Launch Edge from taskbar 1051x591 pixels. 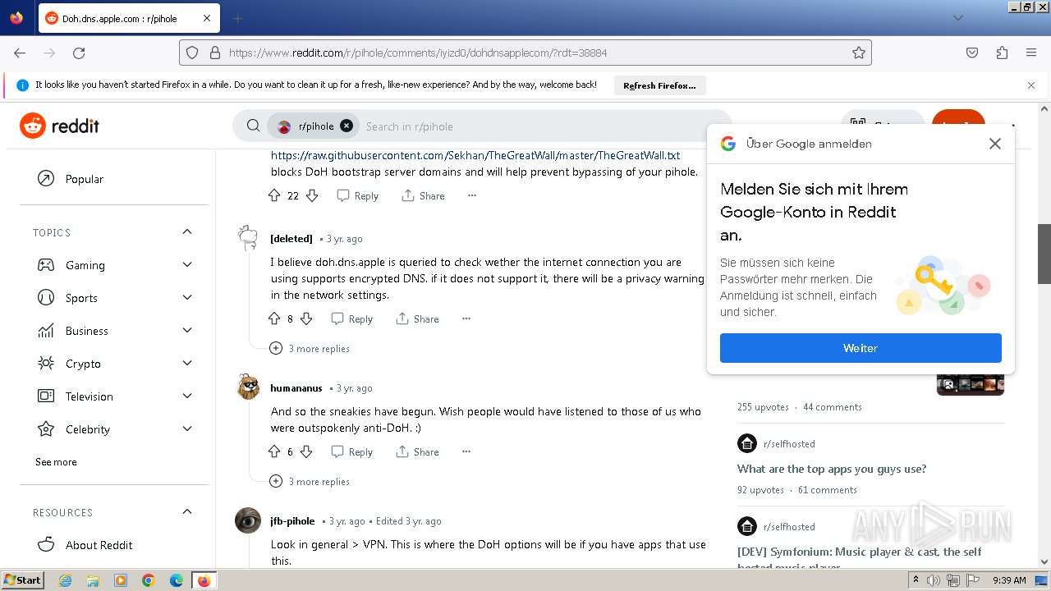tap(176, 580)
